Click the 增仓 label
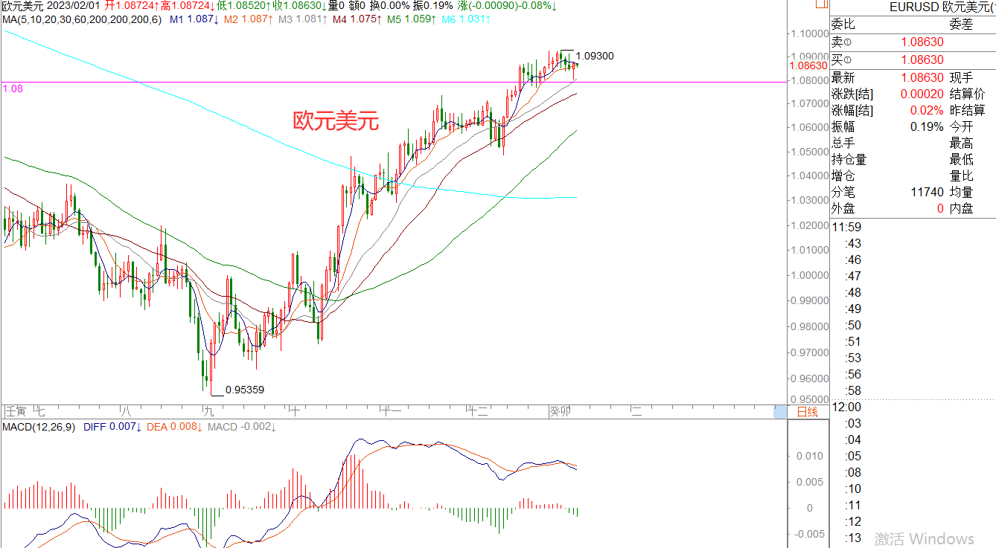 coord(843,175)
